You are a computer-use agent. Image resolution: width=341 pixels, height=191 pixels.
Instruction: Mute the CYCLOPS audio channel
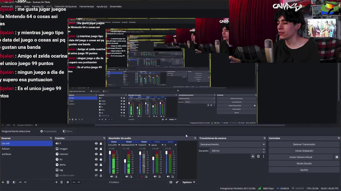(x=112, y=176)
